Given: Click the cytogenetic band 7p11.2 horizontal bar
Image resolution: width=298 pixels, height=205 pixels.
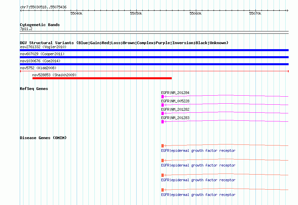Looking at the screenshot, I should 154,32.
